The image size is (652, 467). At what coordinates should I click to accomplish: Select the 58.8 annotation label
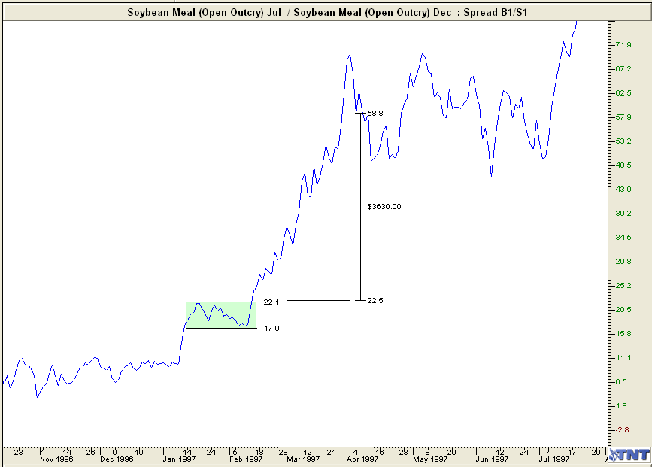375,113
